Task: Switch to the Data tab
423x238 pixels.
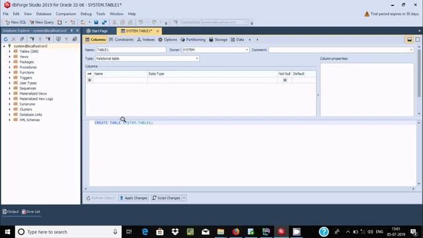Action: click(x=237, y=40)
